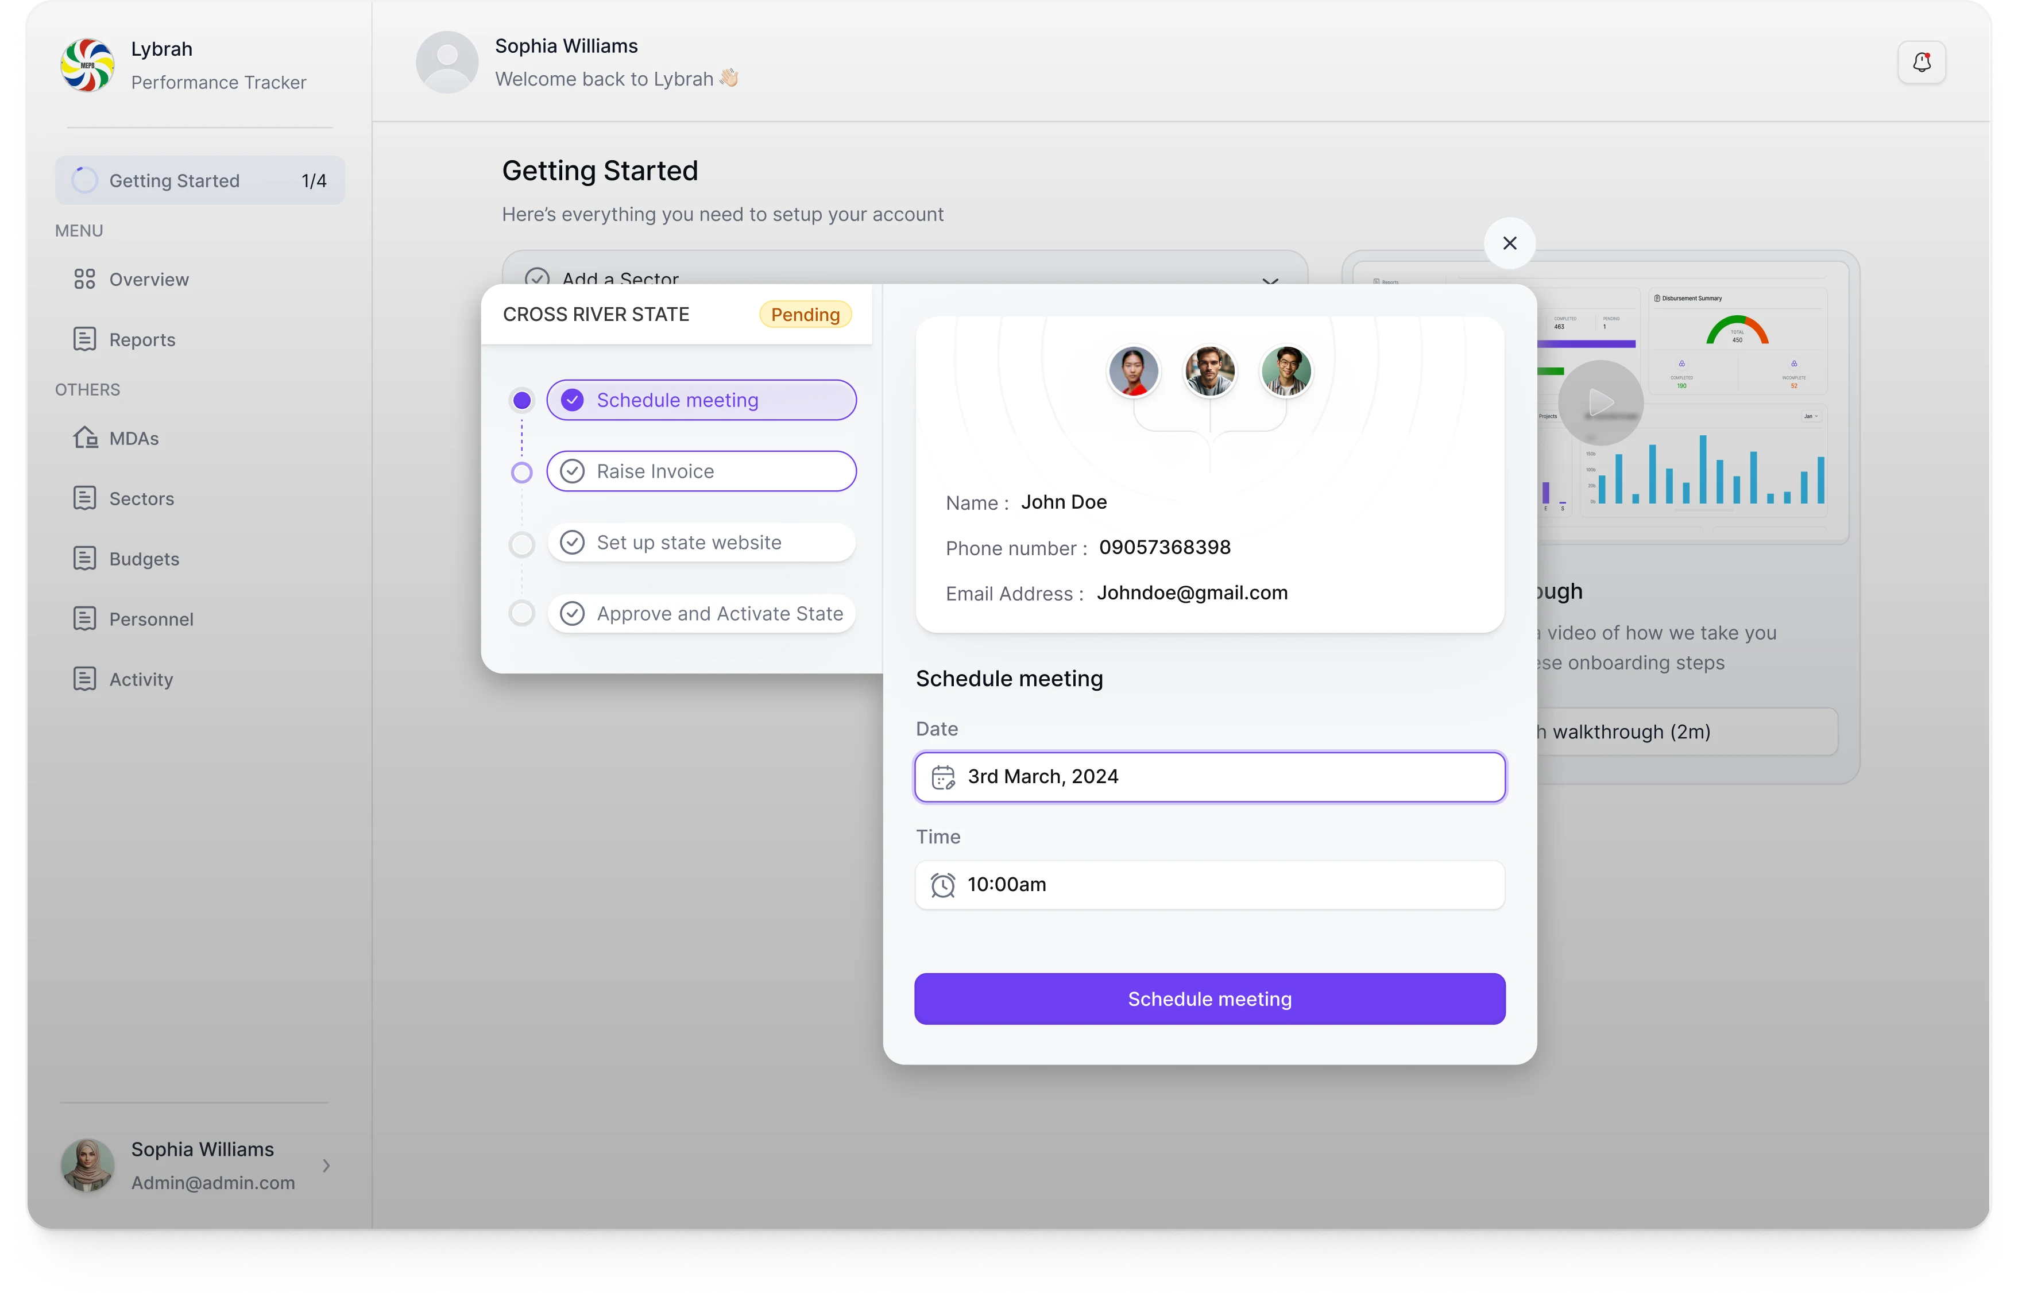Click the name John Doe
Image resolution: width=2018 pixels, height=1293 pixels.
click(x=1063, y=502)
